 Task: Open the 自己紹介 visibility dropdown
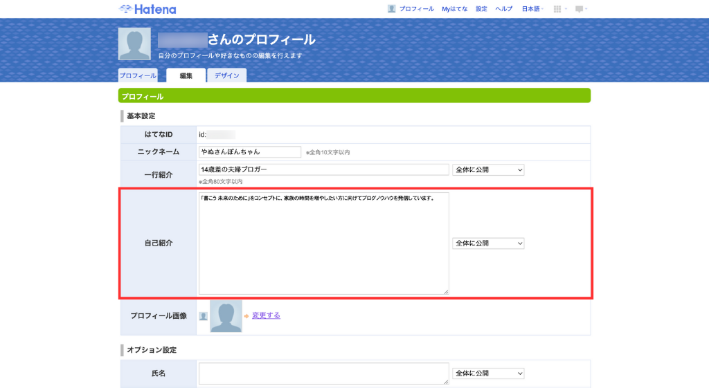488,243
